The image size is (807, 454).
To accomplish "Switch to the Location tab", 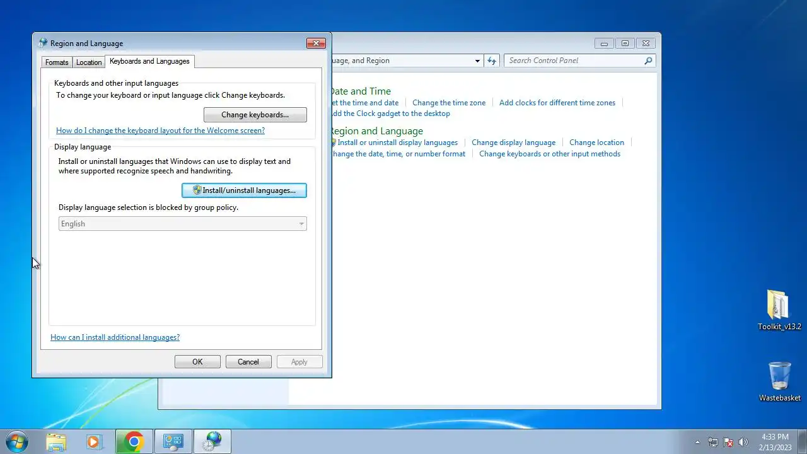I will point(89,62).
